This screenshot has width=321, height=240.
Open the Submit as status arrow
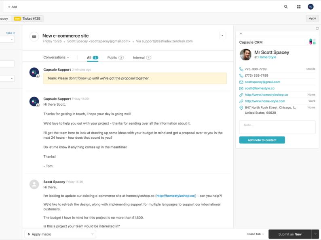click(316, 234)
